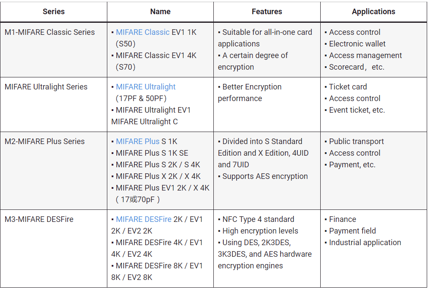This screenshot has height=289, width=428.
Task: Open the MIFARE Ultralight link
Action: [146, 87]
